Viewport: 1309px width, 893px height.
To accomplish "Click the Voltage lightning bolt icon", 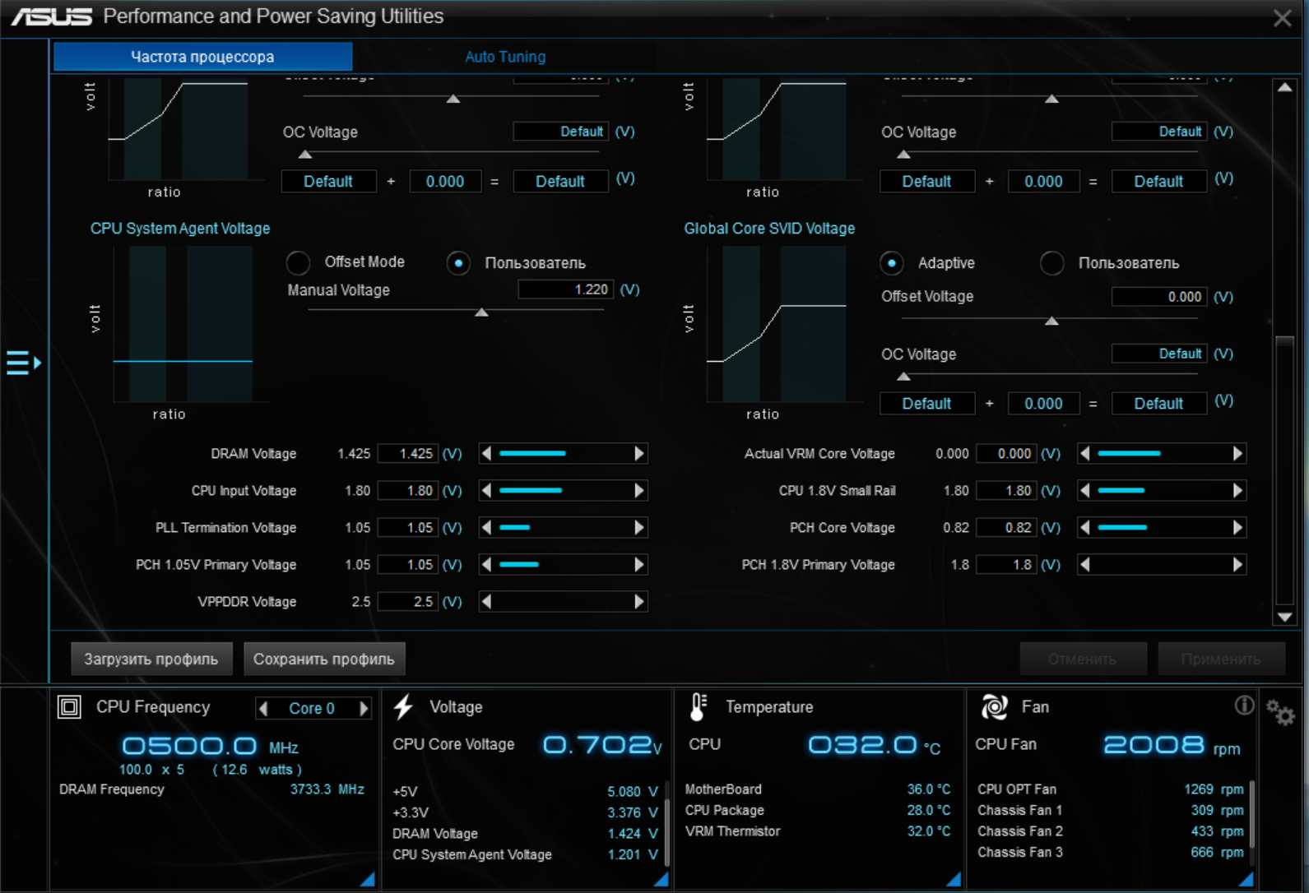I will tap(403, 707).
